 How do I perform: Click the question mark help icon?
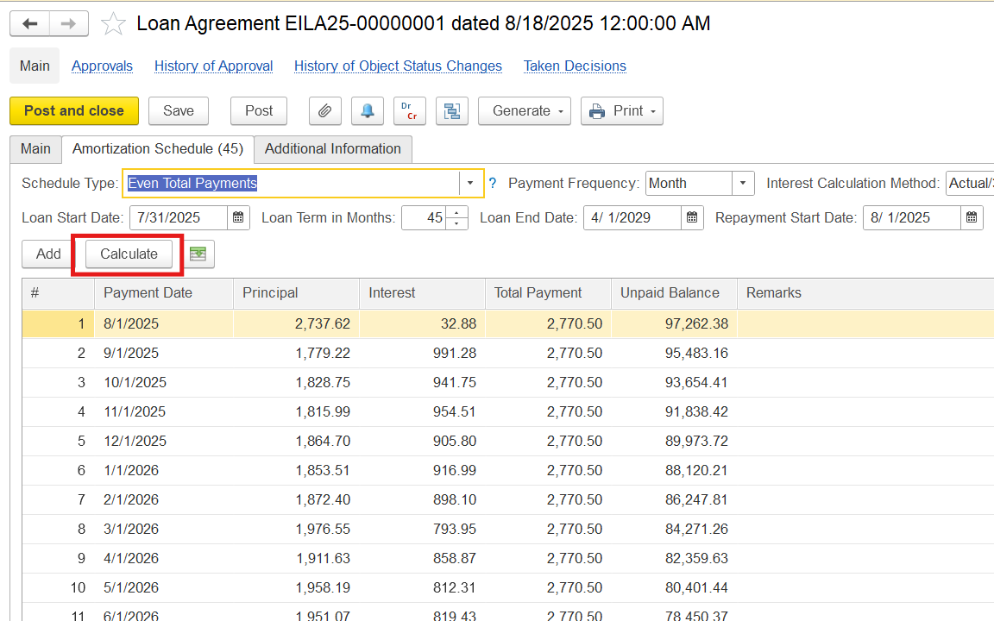[x=493, y=184]
